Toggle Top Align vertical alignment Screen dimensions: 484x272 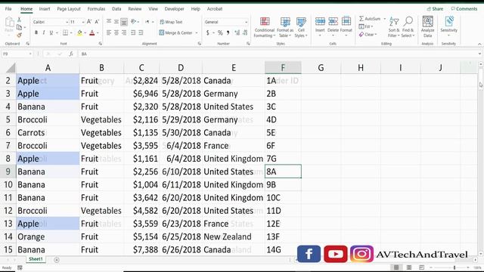coord(109,22)
